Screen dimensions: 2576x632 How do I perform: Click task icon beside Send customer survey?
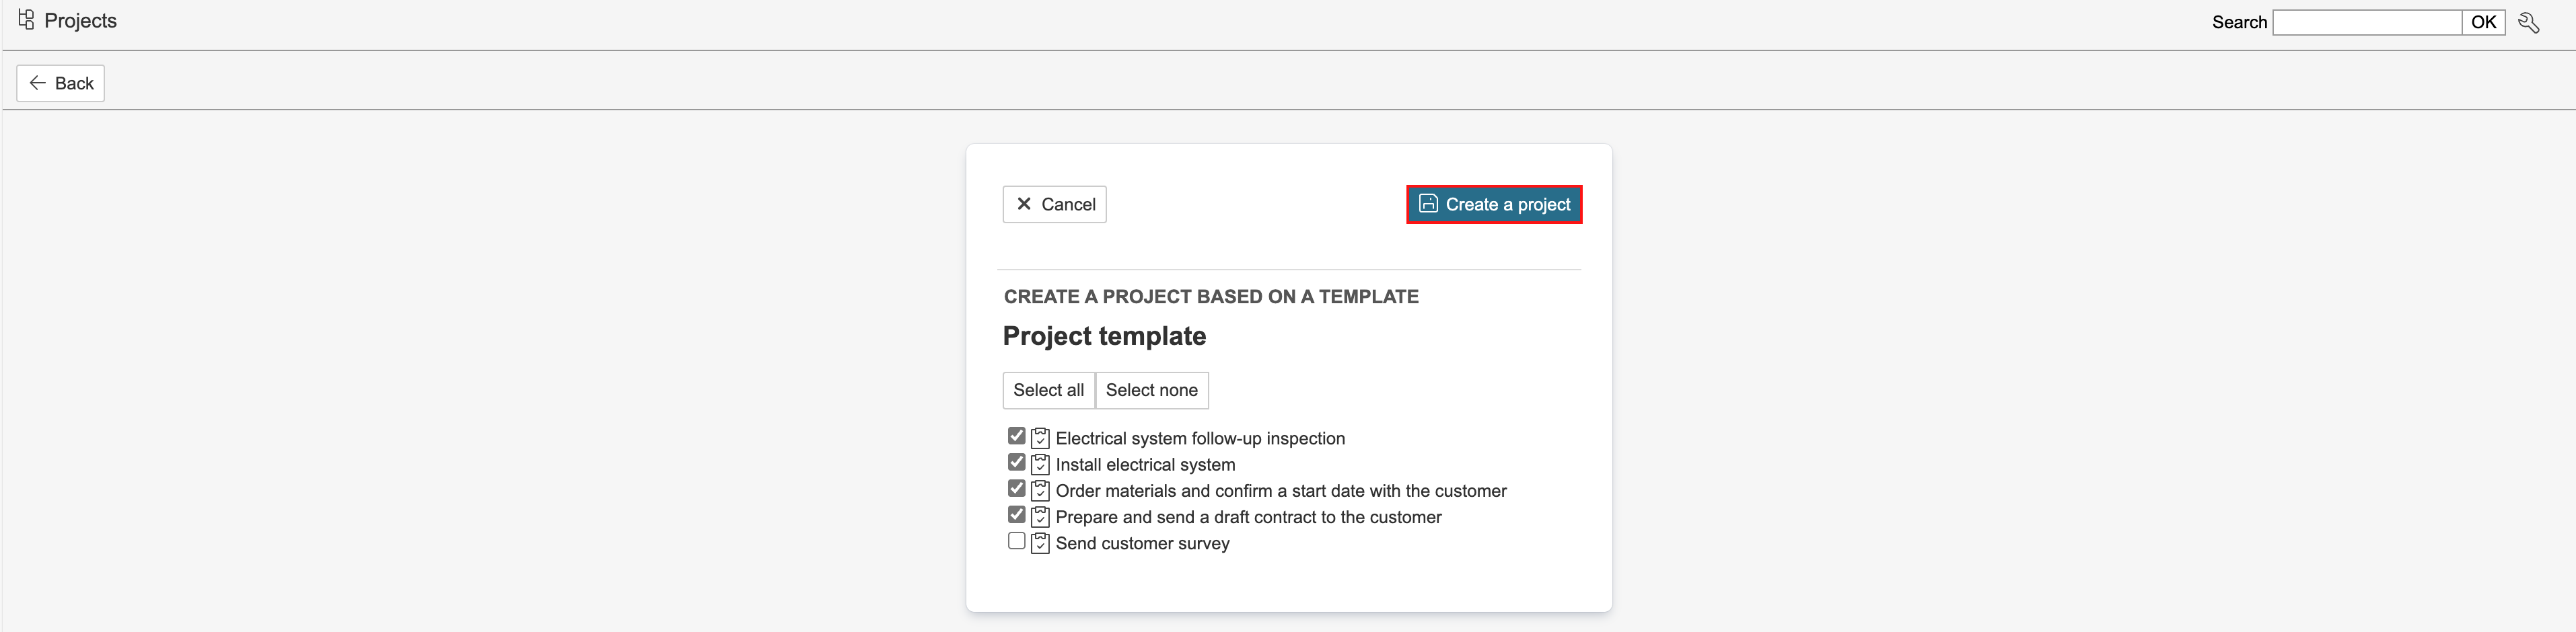tap(1040, 543)
